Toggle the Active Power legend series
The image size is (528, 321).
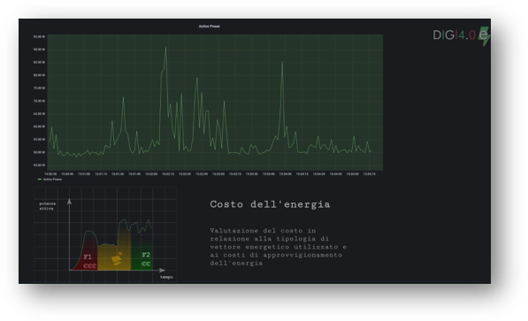(x=50, y=180)
